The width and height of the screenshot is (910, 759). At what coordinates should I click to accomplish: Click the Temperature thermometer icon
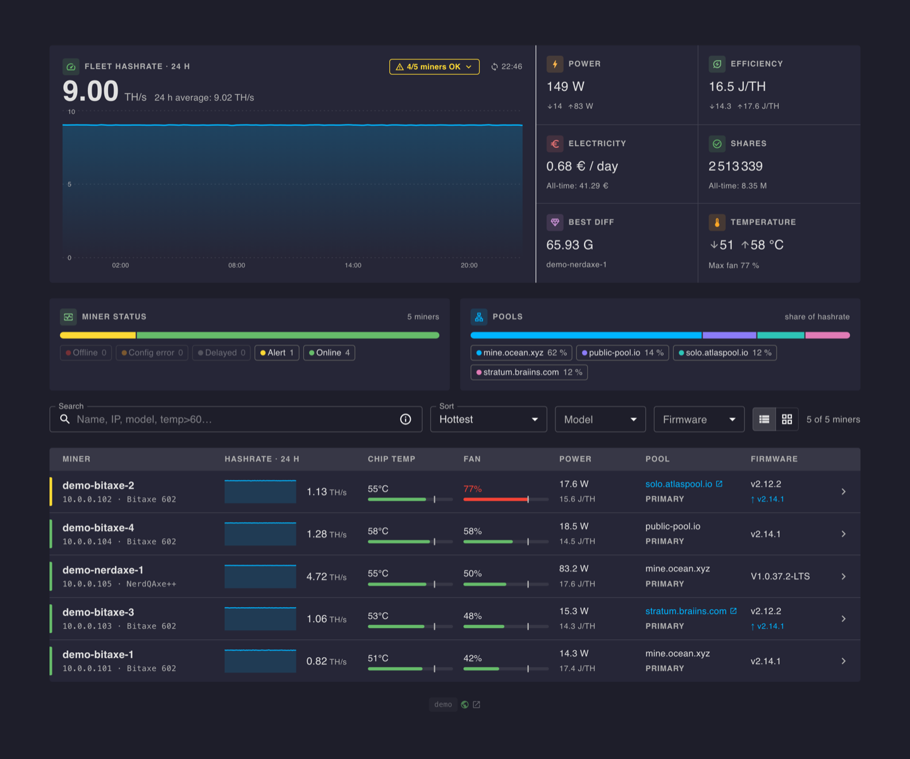point(717,222)
